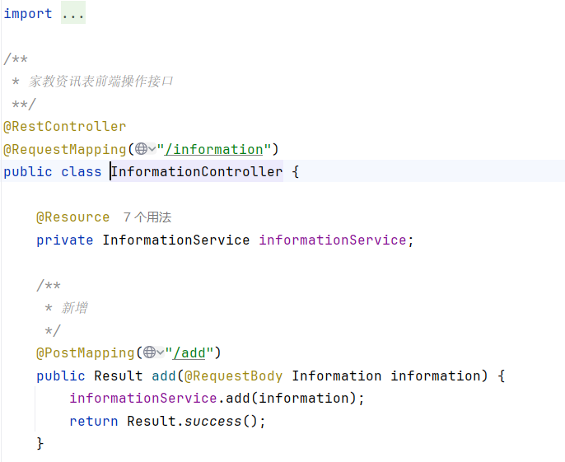
Task: Open the dropdown arrow beside the PostMapping globe
Action: click(161, 352)
